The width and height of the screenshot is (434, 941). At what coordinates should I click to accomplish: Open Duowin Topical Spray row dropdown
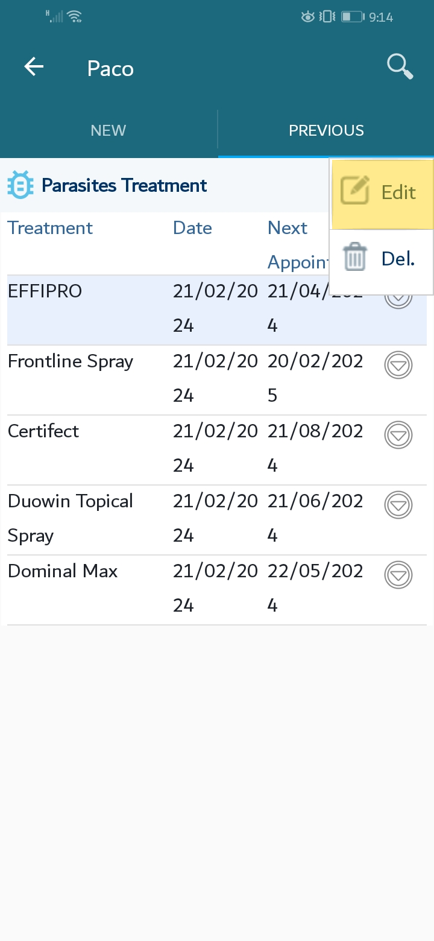pos(398,505)
